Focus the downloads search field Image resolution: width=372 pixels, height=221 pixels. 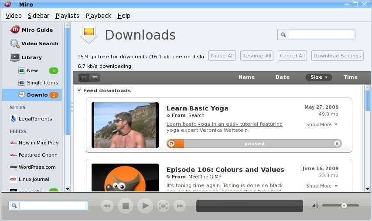321,35
